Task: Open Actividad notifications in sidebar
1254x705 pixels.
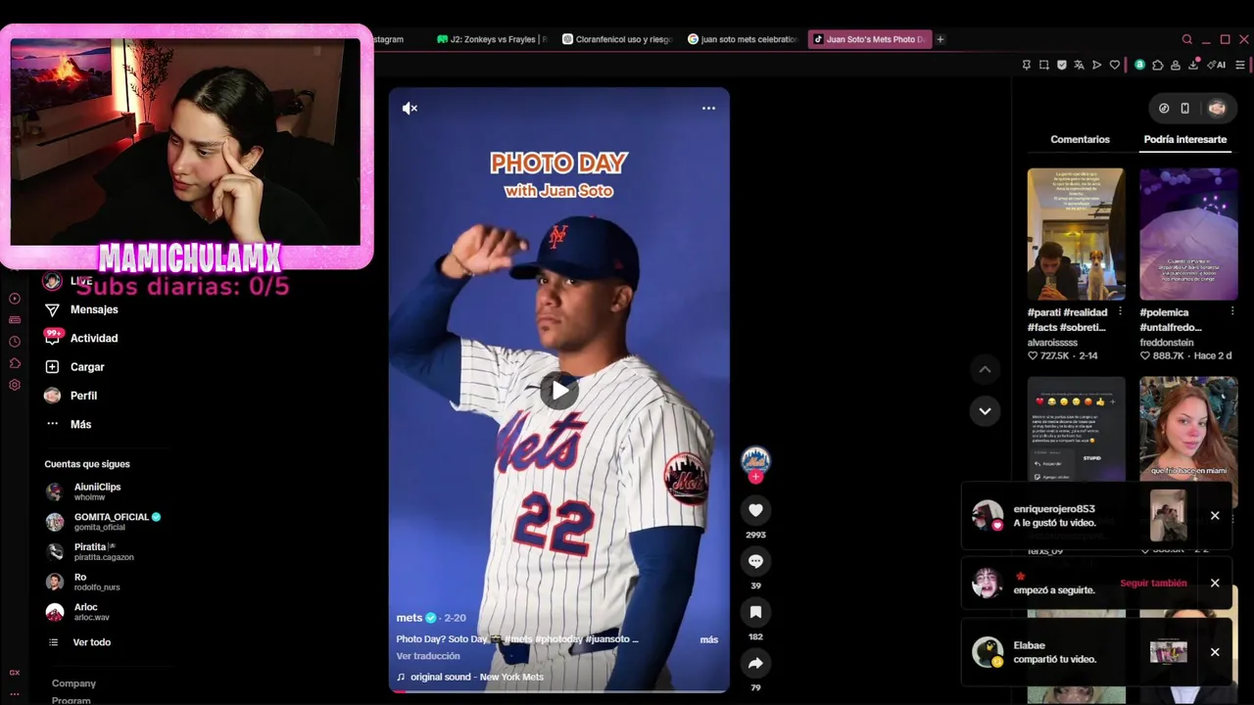Action: click(x=81, y=338)
